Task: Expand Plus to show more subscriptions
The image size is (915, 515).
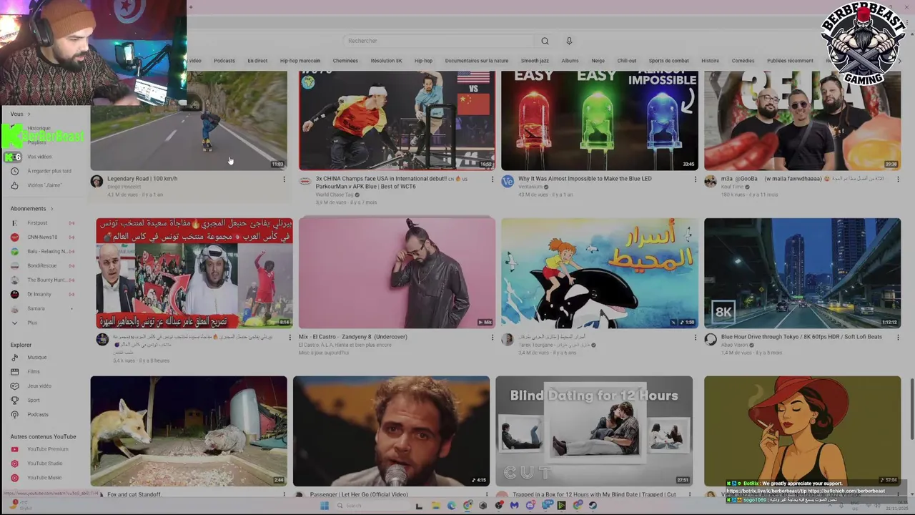Action: coord(32,323)
